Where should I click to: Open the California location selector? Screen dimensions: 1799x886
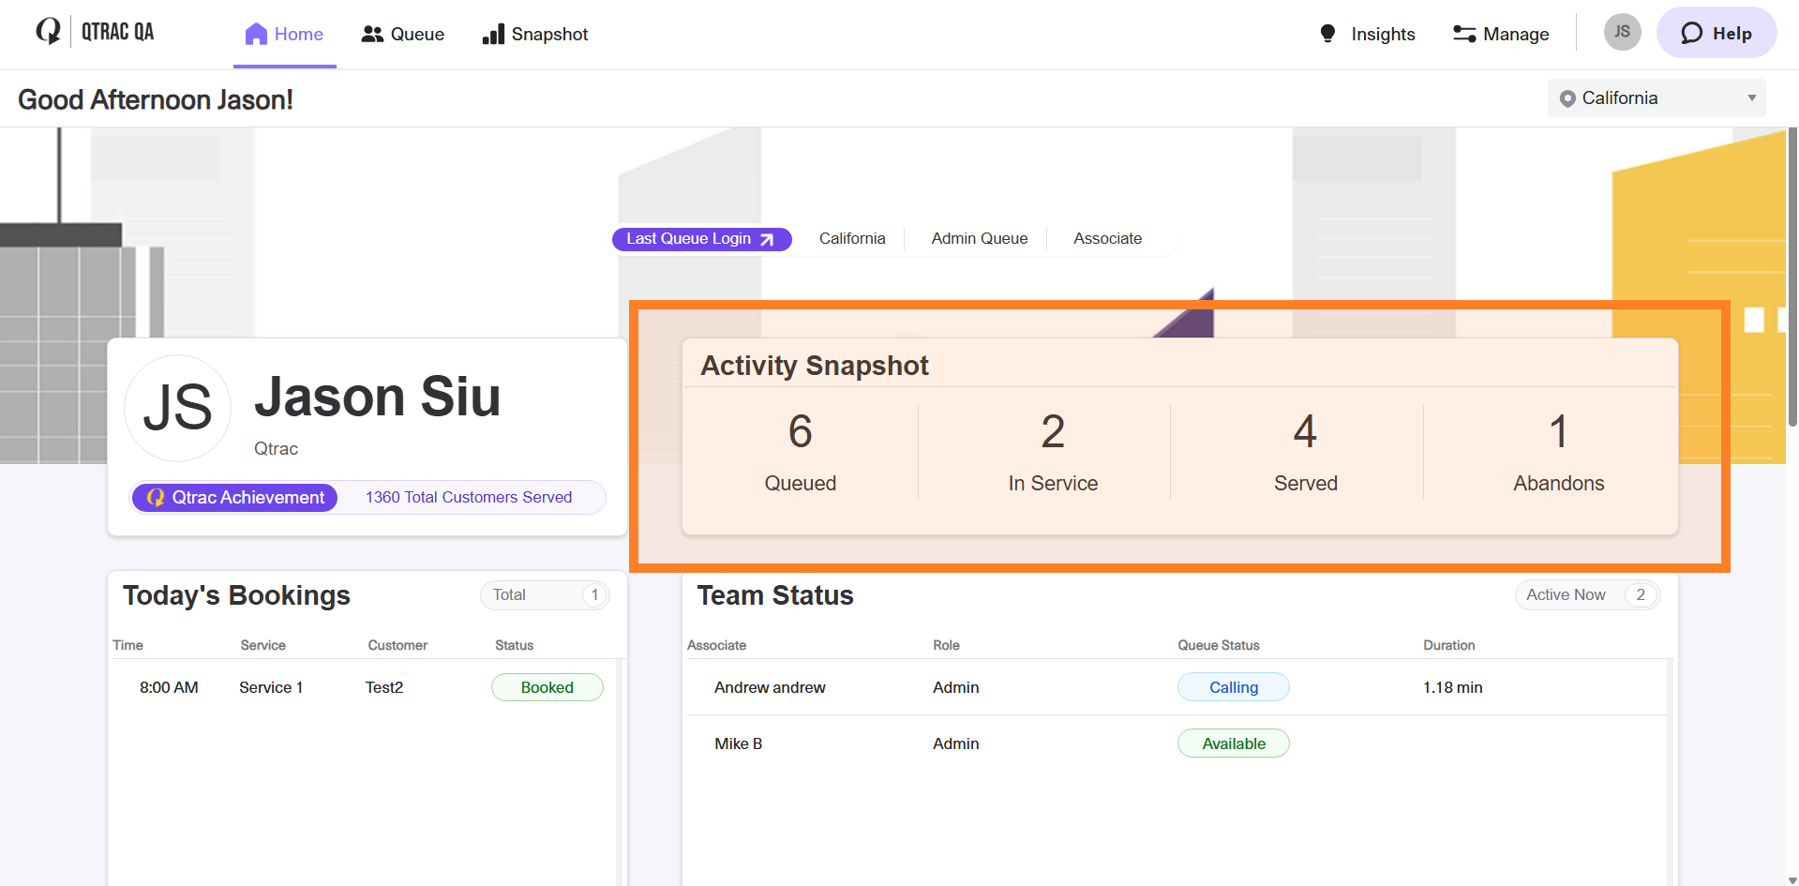1656,98
